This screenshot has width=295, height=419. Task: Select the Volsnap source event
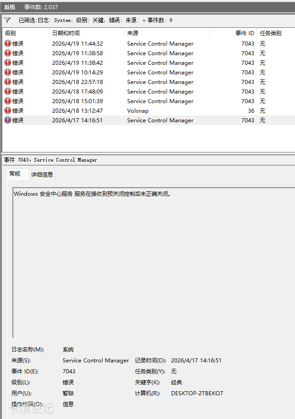tap(149, 110)
